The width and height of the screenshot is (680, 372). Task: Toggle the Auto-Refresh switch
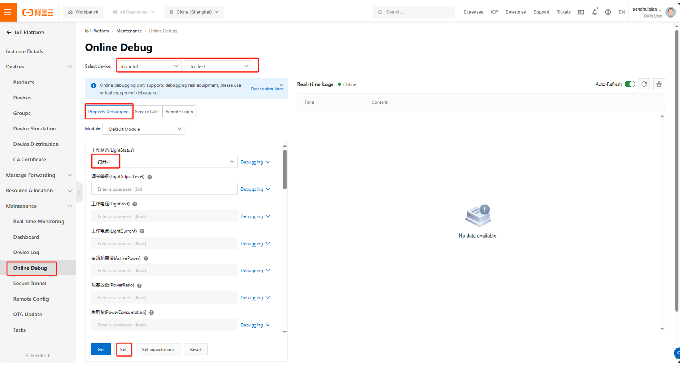[629, 84]
